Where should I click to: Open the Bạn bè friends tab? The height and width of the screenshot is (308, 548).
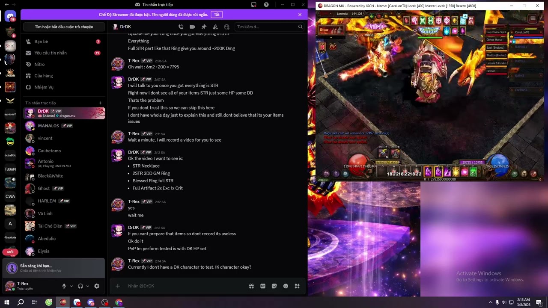(x=64, y=41)
